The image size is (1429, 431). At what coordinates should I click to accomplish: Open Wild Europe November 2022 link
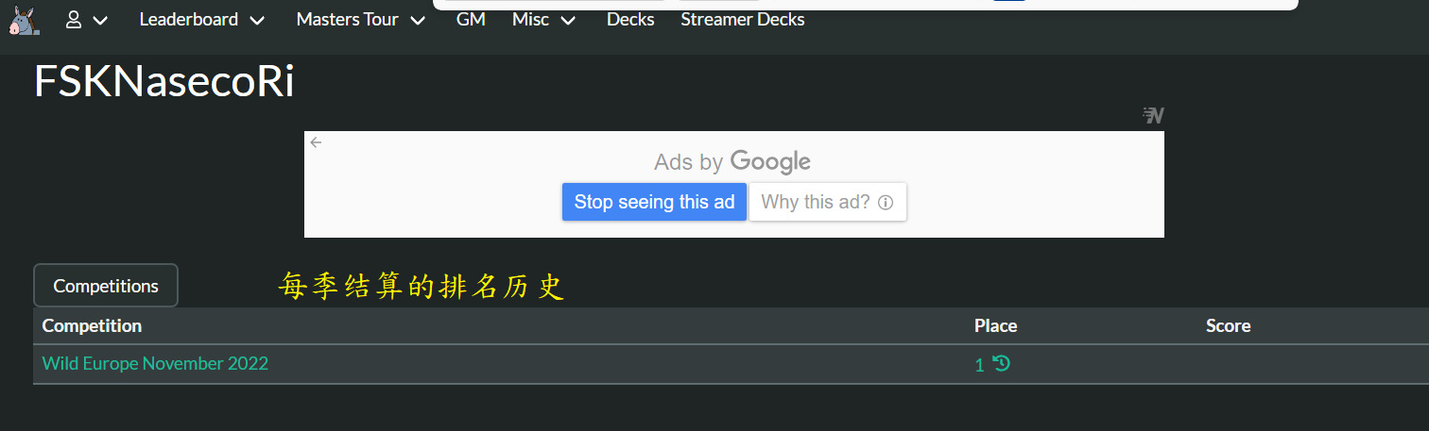coord(155,363)
